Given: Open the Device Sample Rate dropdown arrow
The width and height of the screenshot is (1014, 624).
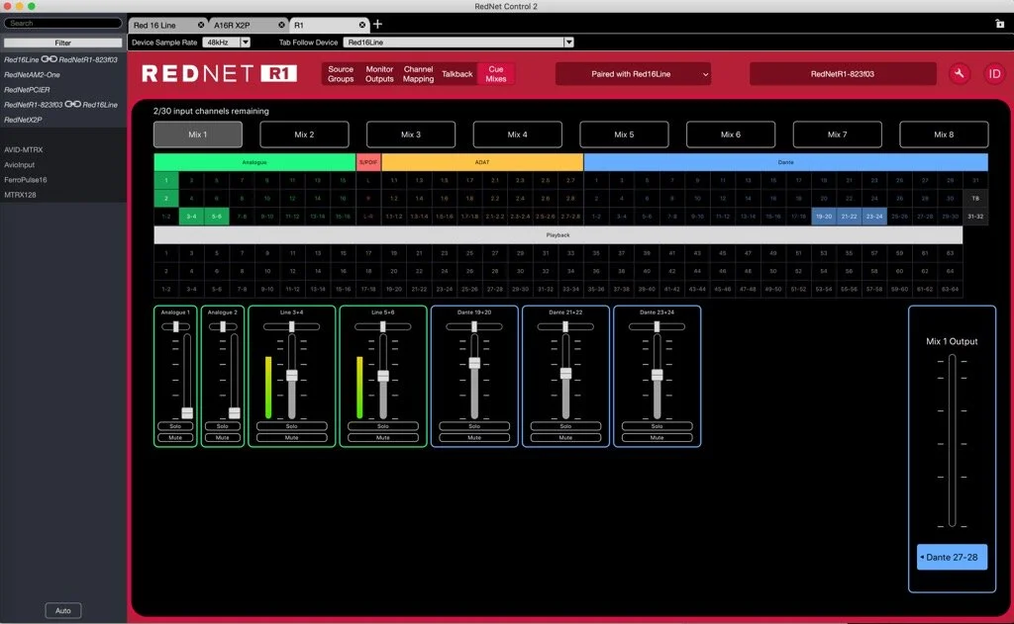Looking at the screenshot, I should [x=246, y=42].
